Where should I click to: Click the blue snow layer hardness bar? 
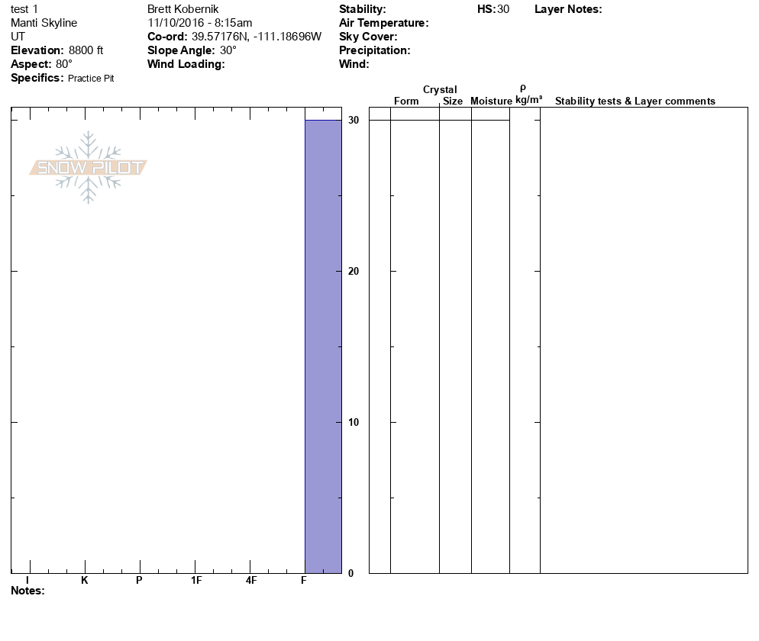tap(323, 346)
